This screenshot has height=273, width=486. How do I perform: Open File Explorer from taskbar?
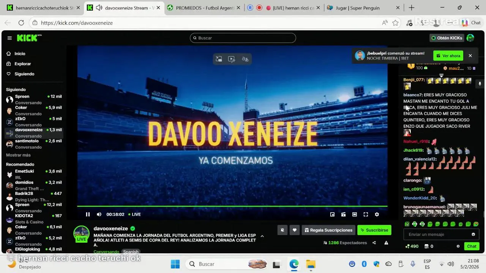click(311, 264)
